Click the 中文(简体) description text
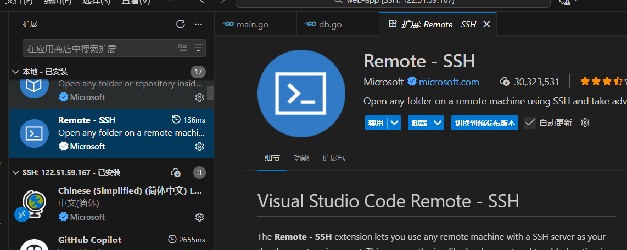Image resolution: width=627 pixels, height=250 pixels. point(79,204)
